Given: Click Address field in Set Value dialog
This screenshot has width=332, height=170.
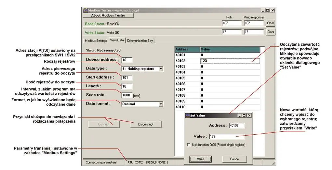Looking at the screenshot, I should (237, 126).
